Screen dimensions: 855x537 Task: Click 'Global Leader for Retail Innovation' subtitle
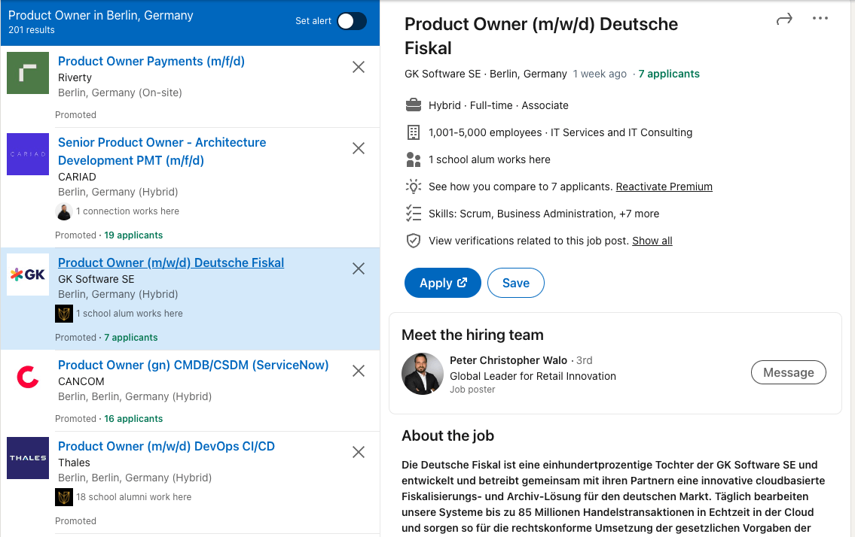(533, 376)
